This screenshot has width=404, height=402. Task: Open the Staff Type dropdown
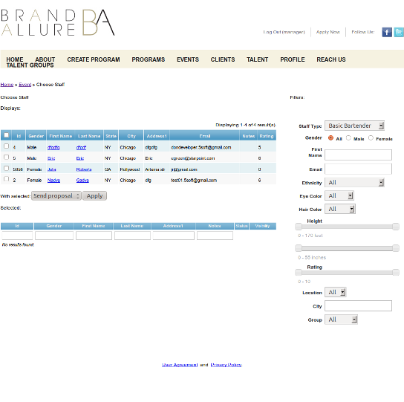click(354, 126)
